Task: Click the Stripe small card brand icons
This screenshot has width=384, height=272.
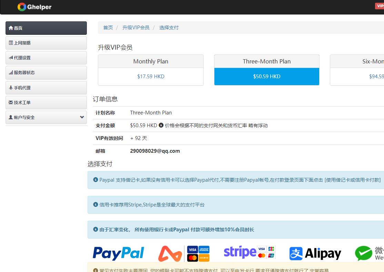Action: [266, 252]
